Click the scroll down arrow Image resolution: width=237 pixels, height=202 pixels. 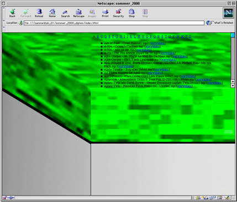point(233,85)
